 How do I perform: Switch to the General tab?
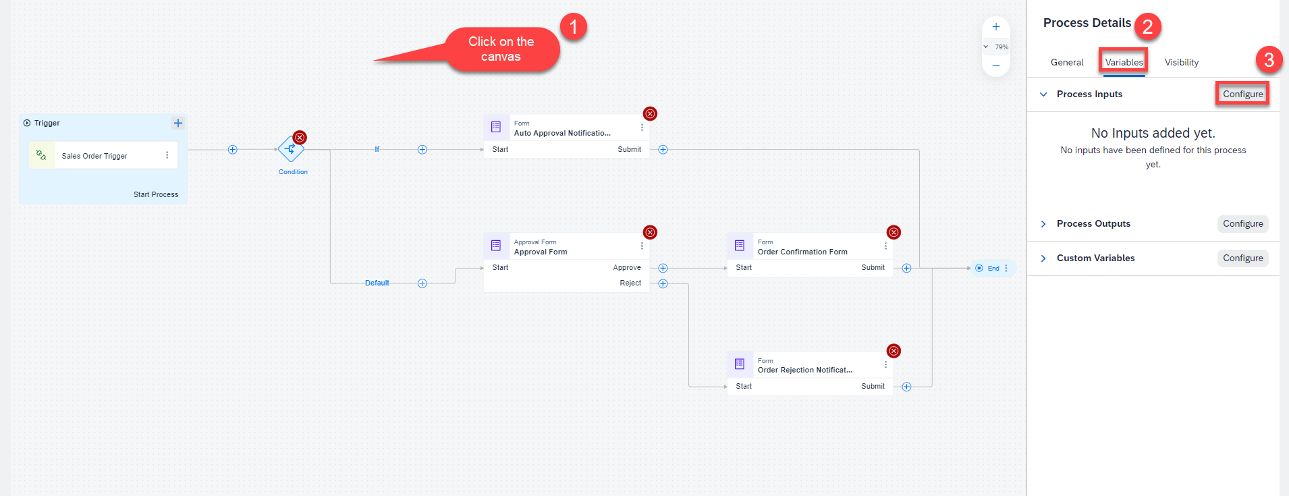(1067, 62)
